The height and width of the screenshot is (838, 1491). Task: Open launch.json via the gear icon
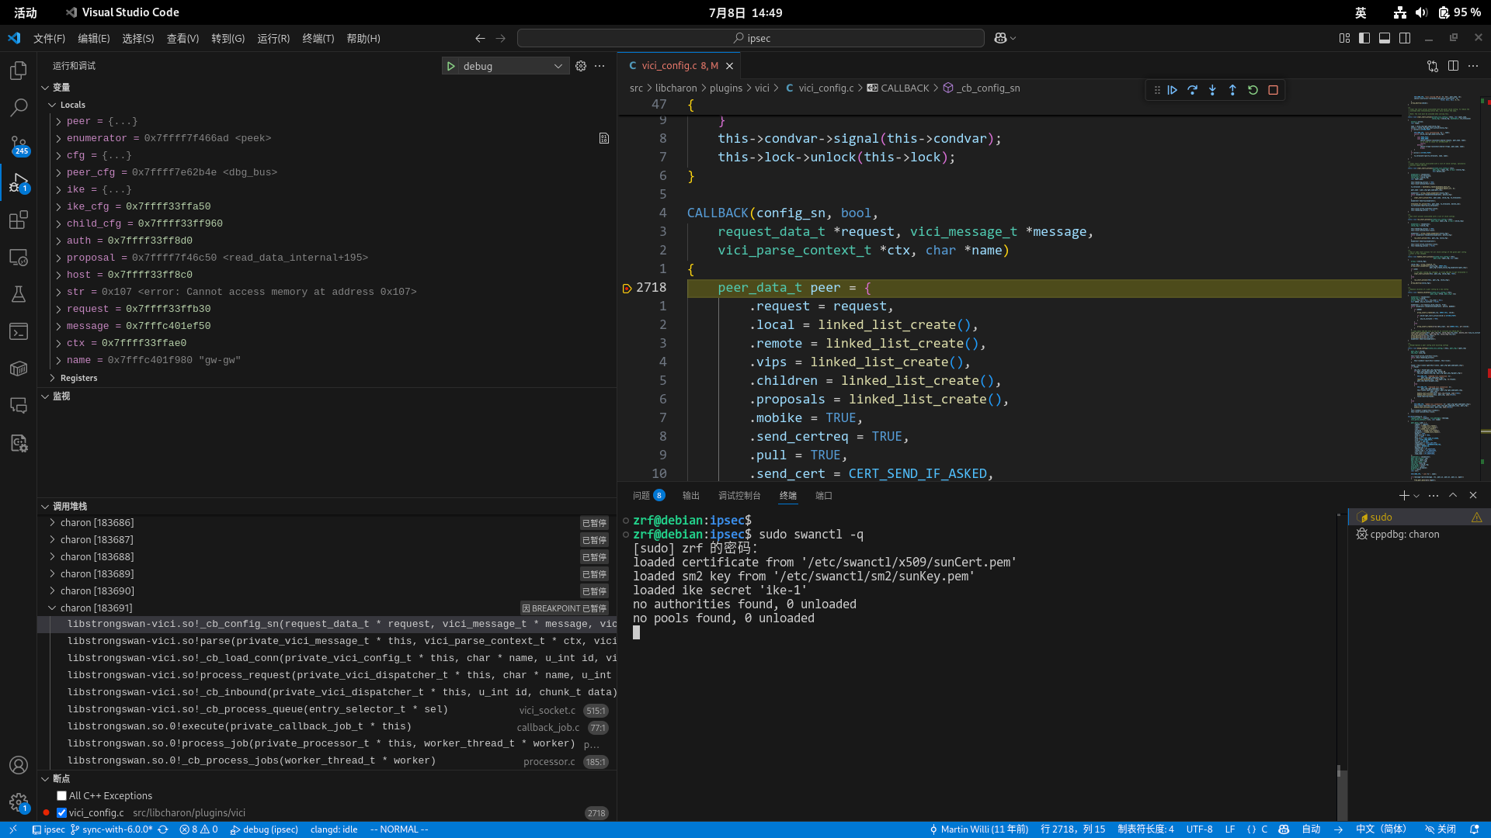coord(581,66)
